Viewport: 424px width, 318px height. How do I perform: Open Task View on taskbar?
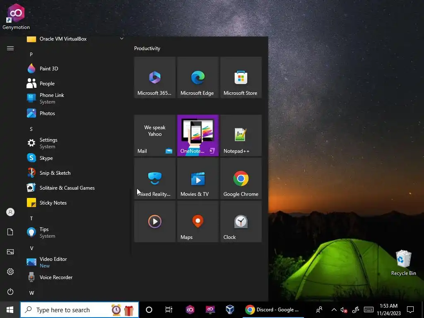coord(169,310)
